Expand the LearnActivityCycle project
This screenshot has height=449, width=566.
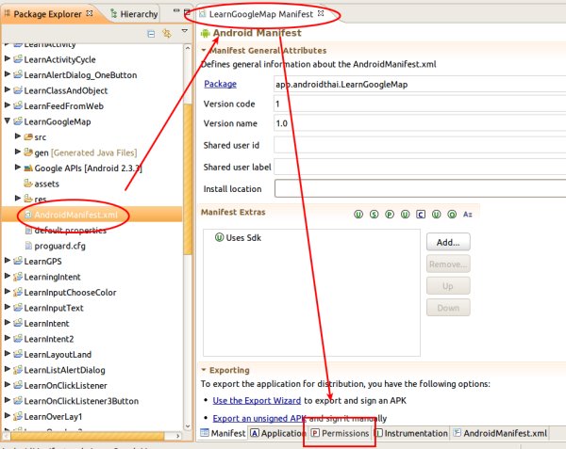[8, 58]
